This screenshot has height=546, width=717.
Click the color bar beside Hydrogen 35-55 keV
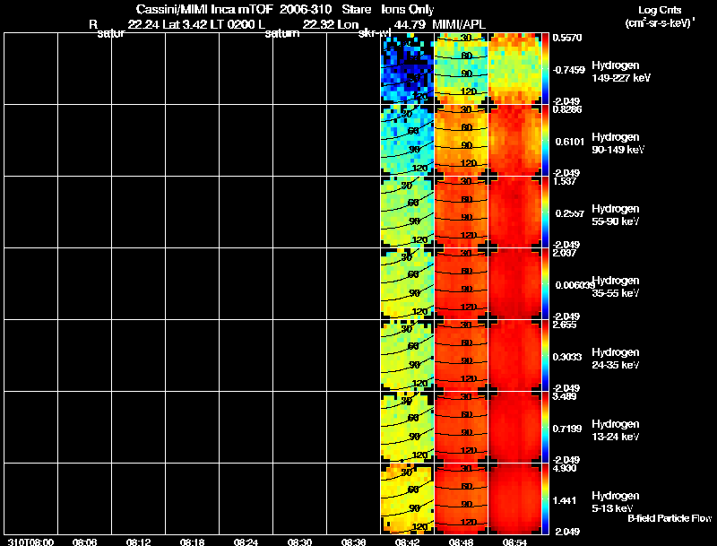tap(545, 284)
